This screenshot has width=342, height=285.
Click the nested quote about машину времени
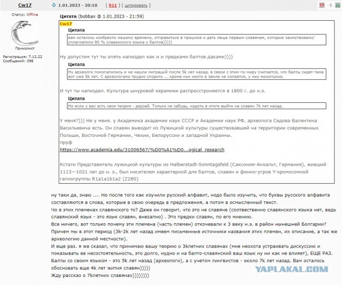(x=197, y=40)
